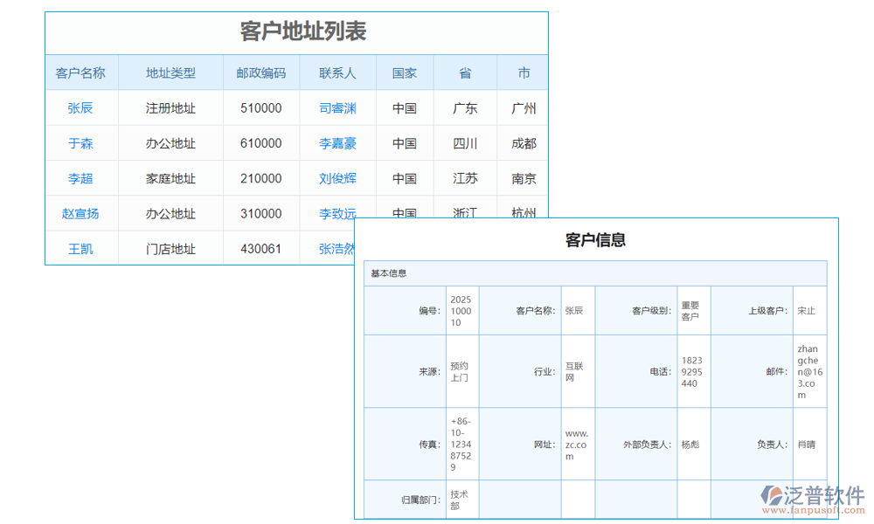Sort by 地址类型 column header
This screenshot has width=874, height=524.
[x=170, y=73]
